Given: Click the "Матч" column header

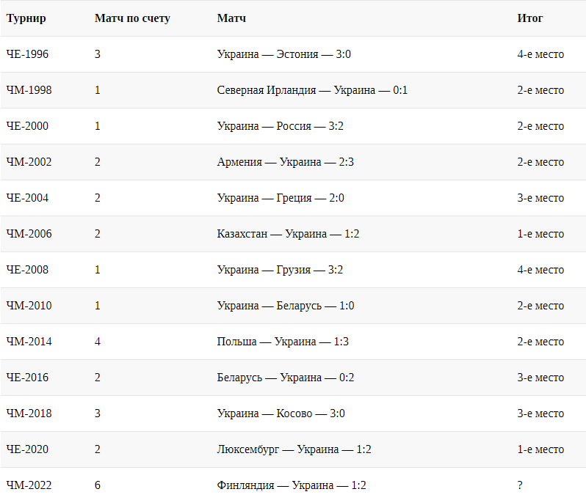Looking at the screenshot, I should 231,18.
